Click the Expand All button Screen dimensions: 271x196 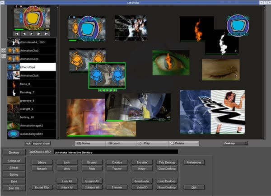[92, 181]
